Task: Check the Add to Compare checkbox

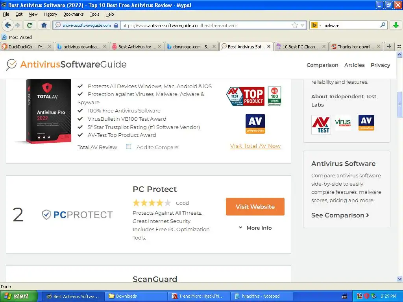Action: coord(129,147)
